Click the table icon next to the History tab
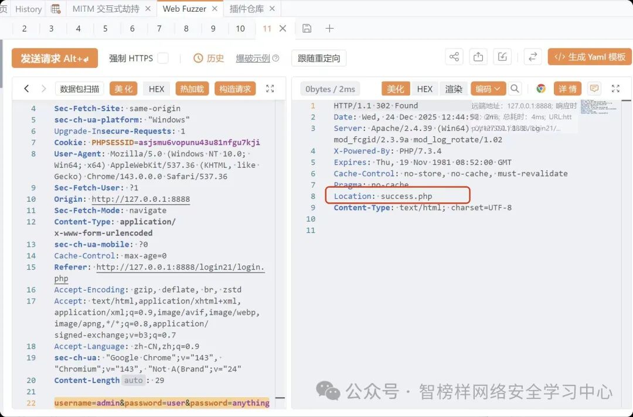 (x=56, y=9)
